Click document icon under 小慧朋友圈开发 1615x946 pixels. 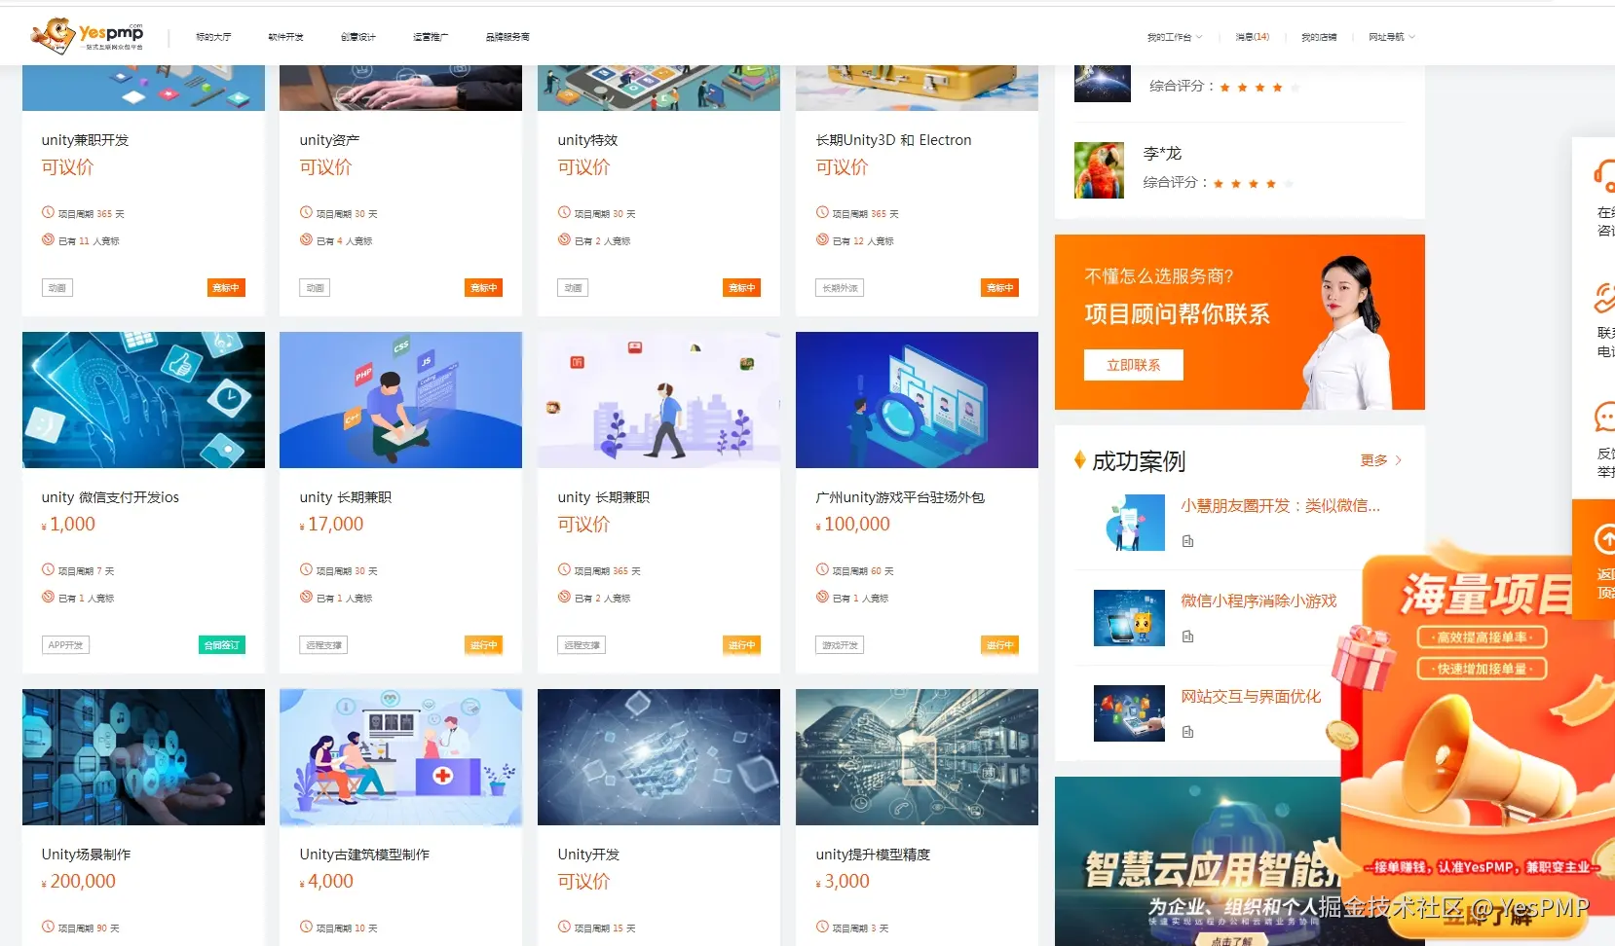click(1187, 541)
